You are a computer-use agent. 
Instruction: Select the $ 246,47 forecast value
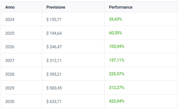(54, 47)
